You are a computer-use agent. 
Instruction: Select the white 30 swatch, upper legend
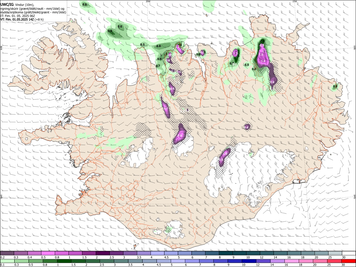tap(349, 253)
